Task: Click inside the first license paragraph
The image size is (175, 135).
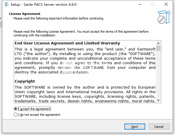Action: click(x=85, y=60)
